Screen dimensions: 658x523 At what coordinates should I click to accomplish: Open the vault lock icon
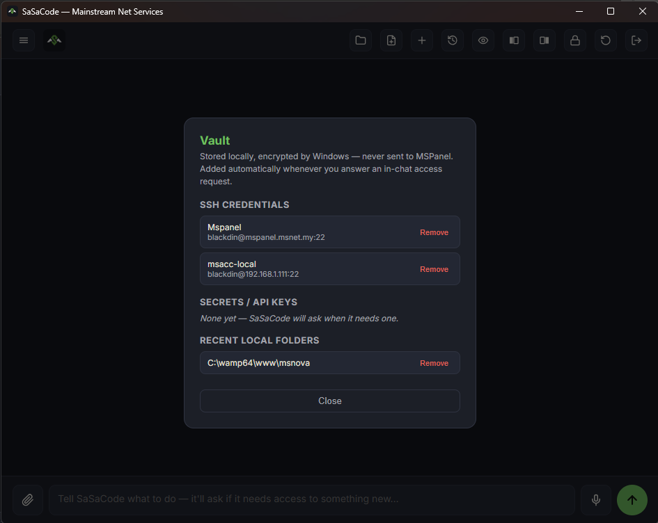pyautogui.click(x=575, y=40)
